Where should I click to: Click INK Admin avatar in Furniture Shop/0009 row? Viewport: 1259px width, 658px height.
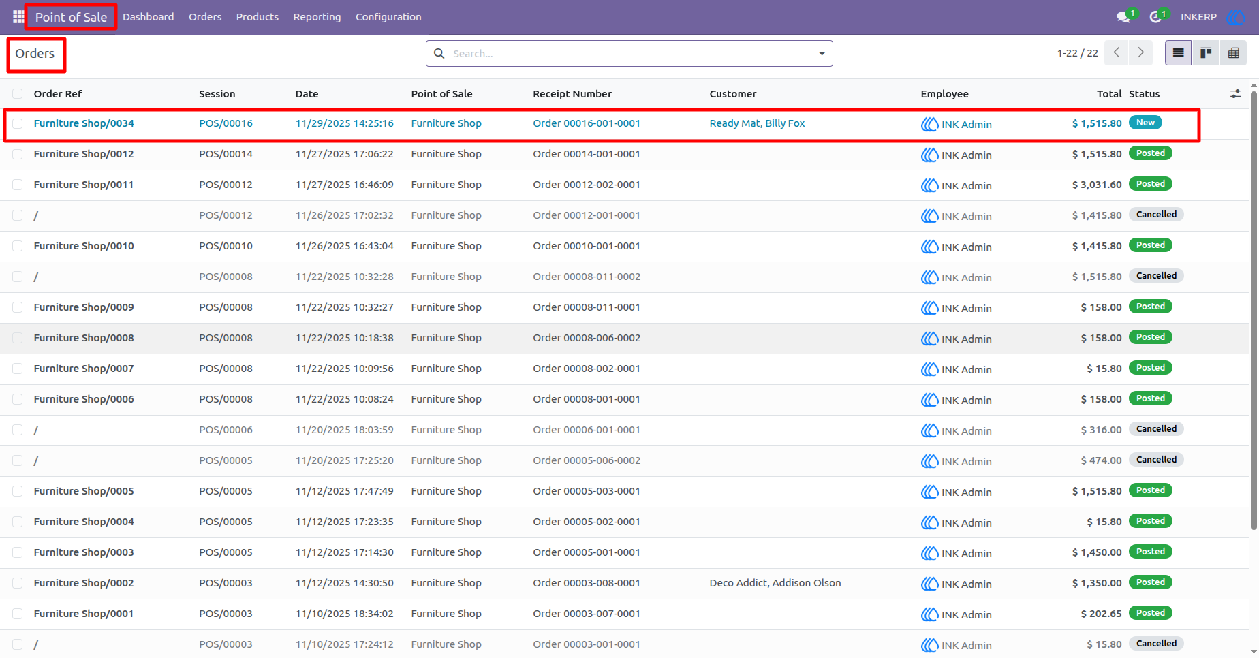(929, 308)
